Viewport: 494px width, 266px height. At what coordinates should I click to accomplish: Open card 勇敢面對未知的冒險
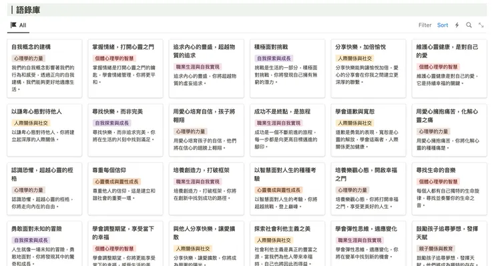[x=45, y=243]
